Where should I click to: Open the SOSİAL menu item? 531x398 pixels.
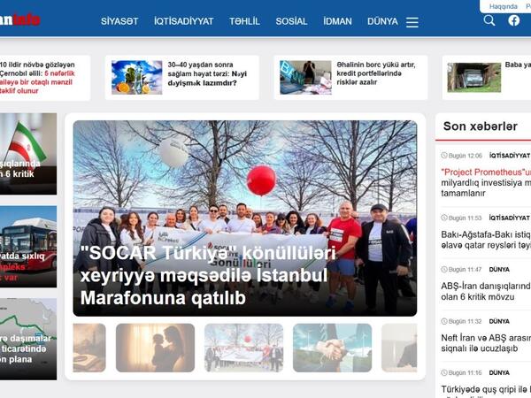coord(291,21)
